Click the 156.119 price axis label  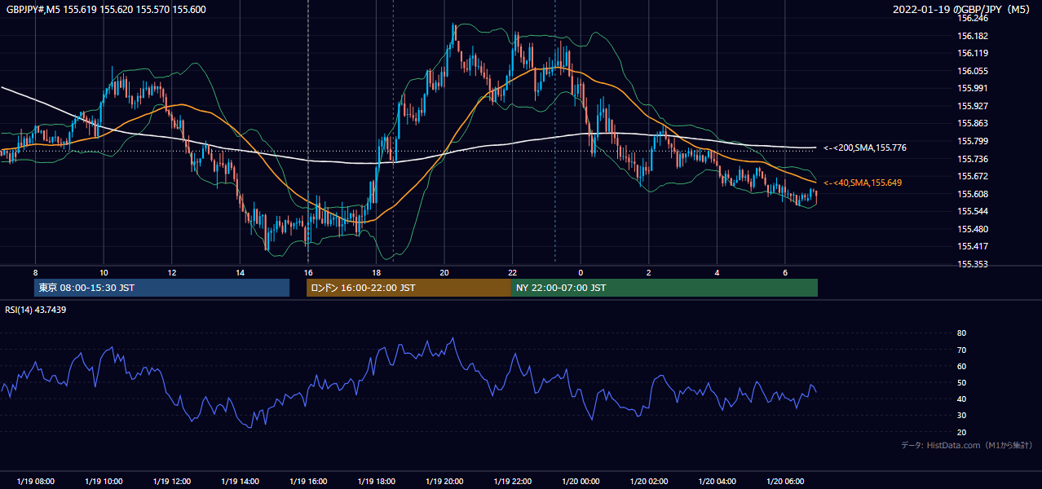(973, 53)
